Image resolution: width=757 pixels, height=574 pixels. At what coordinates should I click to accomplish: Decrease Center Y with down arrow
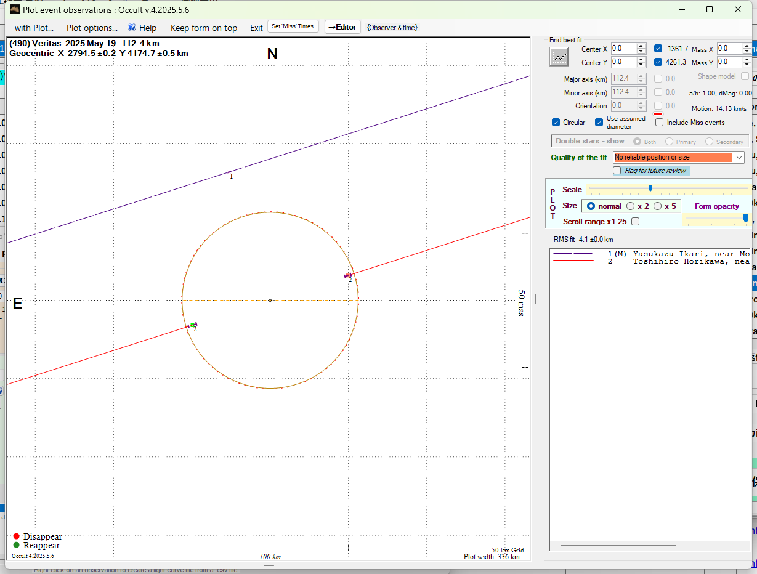[641, 65]
